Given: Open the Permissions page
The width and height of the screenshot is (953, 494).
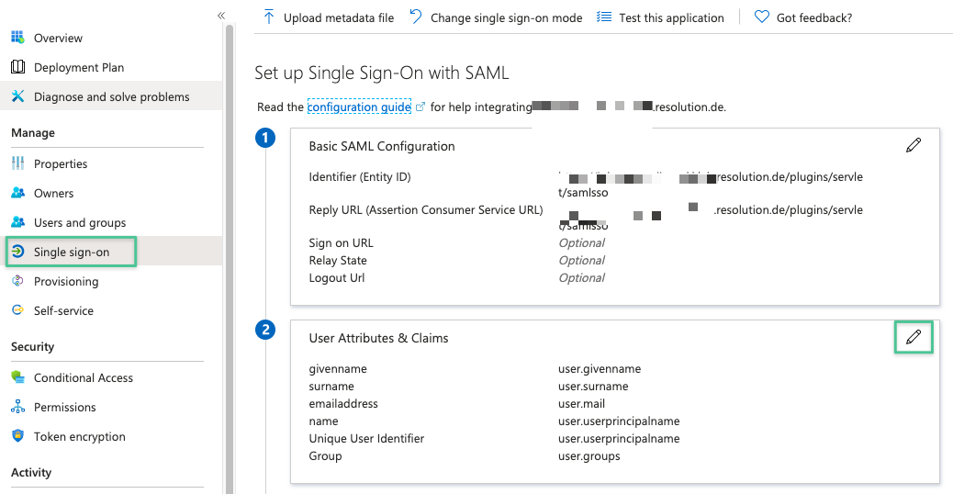Looking at the screenshot, I should pyautogui.click(x=65, y=407).
